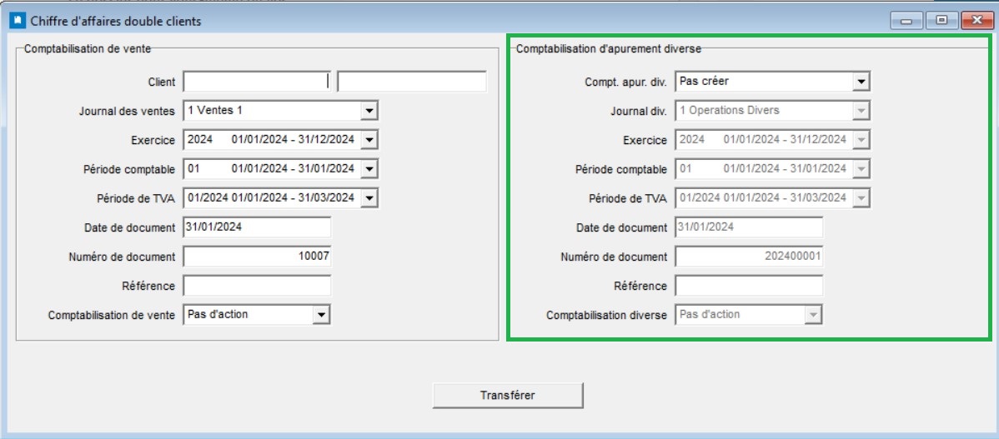Screen dimensions: 999x439
Task: Open Comptabilisation de vente Pas d'action dropdown
Action: [x=321, y=314]
